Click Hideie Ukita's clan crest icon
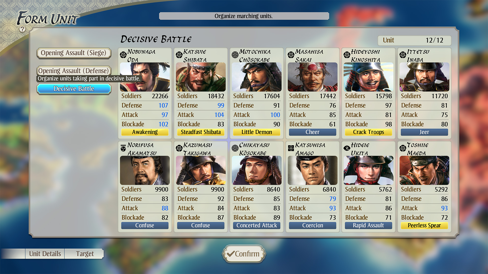Image resolution: width=488 pixels, height=274 pixels. point(347,148)
